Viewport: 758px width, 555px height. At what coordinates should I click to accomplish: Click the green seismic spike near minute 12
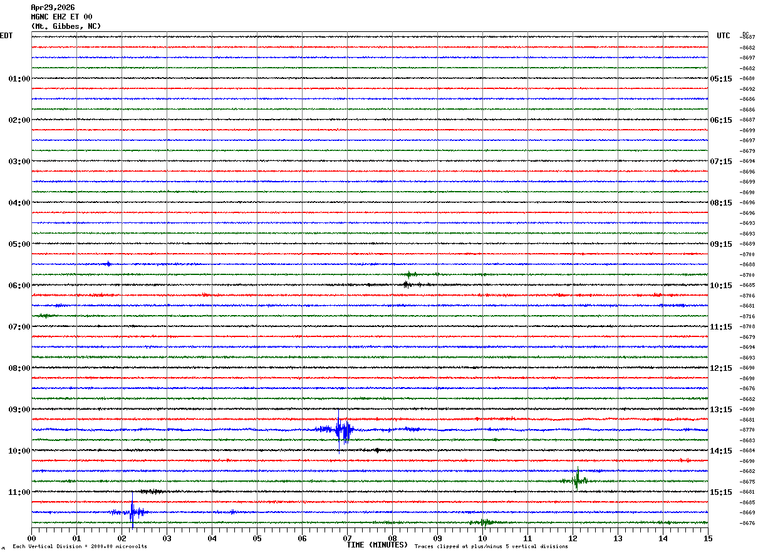578,480
